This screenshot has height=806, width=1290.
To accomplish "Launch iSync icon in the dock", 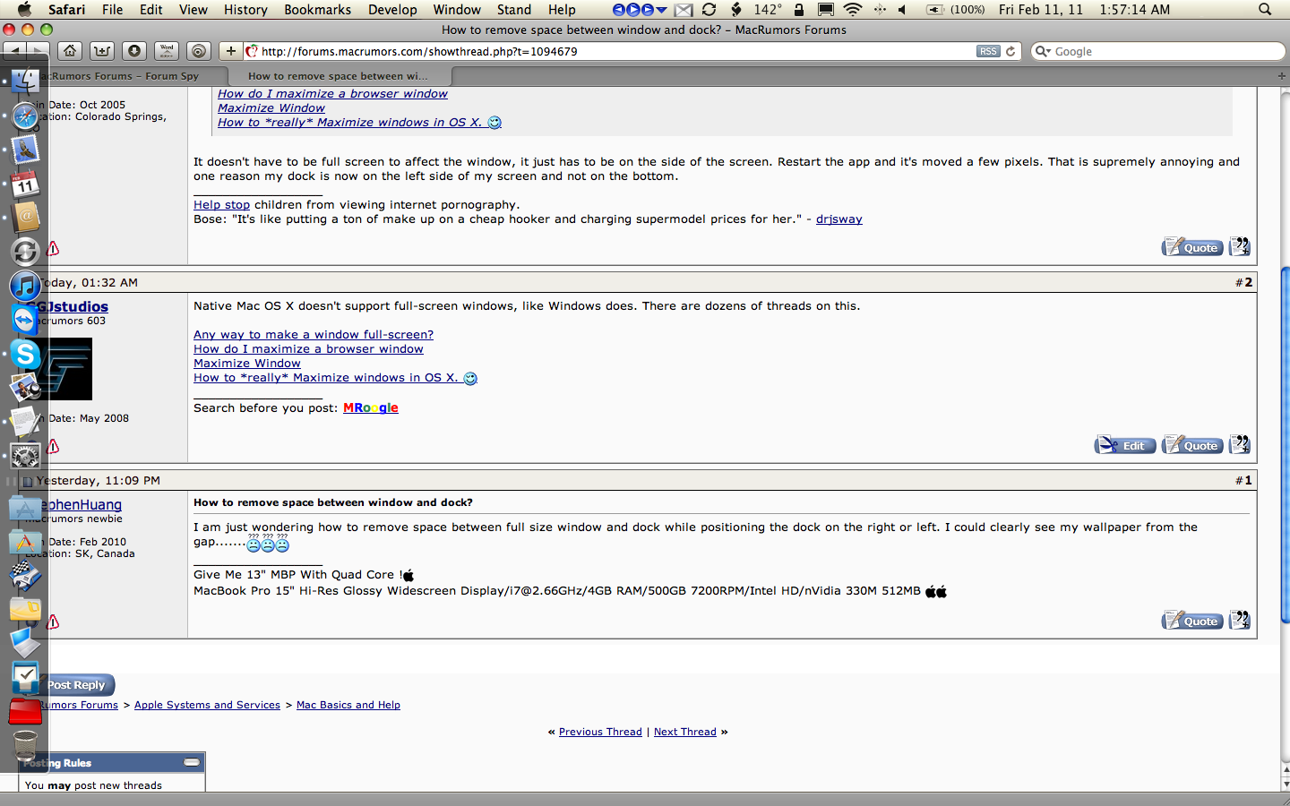I will coord(25,252).
